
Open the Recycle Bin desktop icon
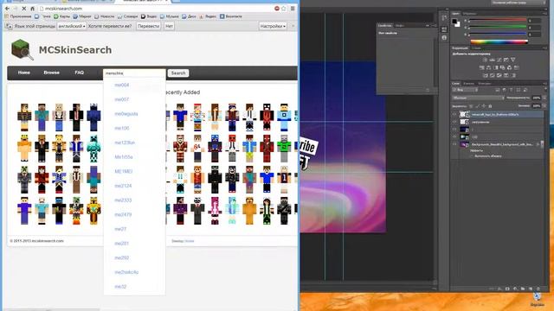(538, 298)
